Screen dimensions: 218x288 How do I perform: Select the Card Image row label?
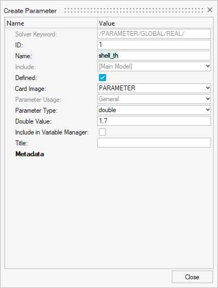tap(30, 89)
